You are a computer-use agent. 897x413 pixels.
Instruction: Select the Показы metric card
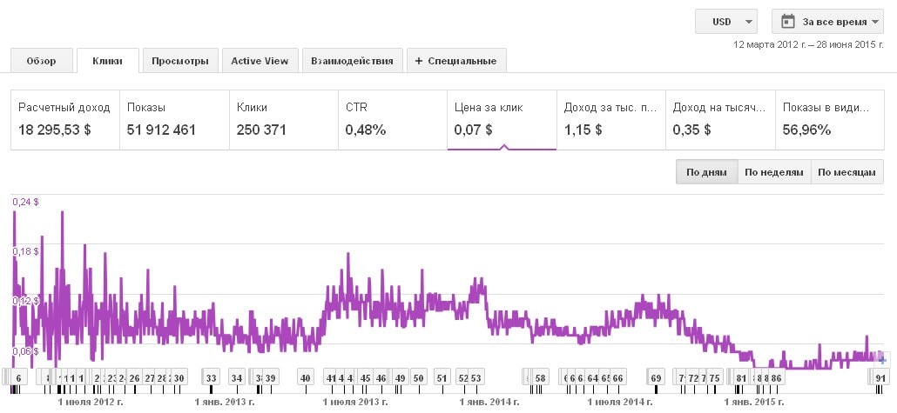click(x=174, y=119)
